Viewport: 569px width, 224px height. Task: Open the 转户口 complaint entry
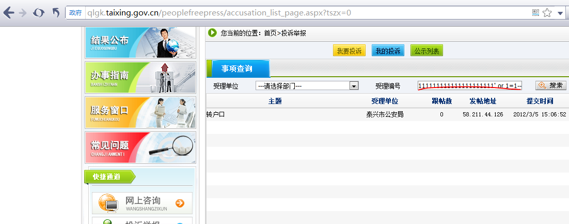215,114
